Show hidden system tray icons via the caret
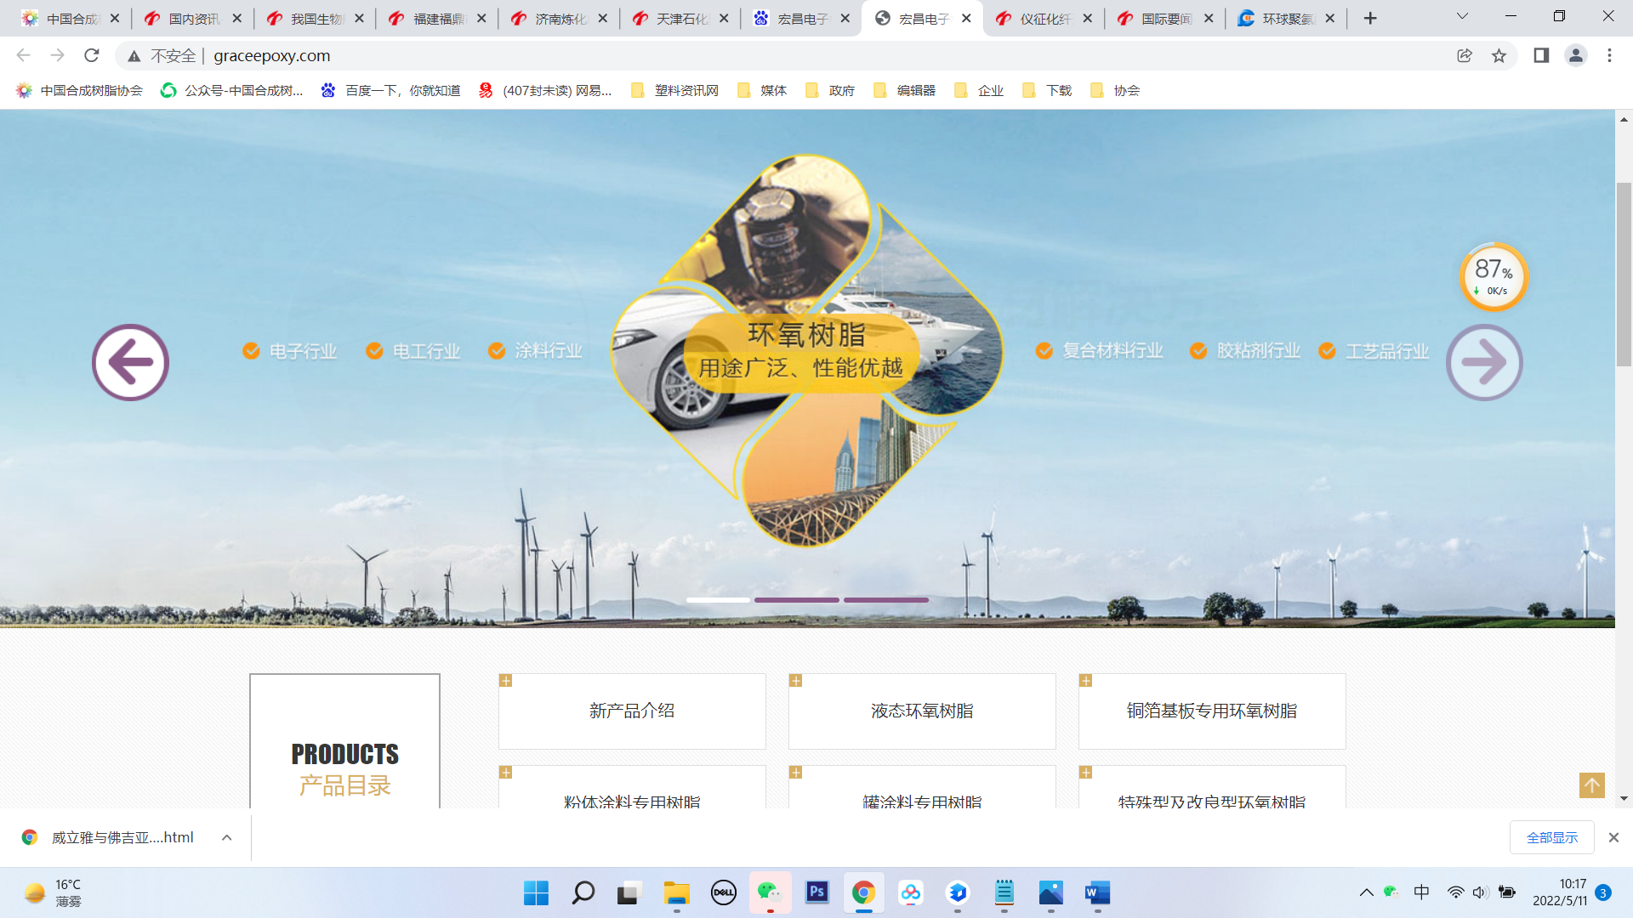Image resolution: width=1633 pixels, height=918 pixels. click(1367, 892)
